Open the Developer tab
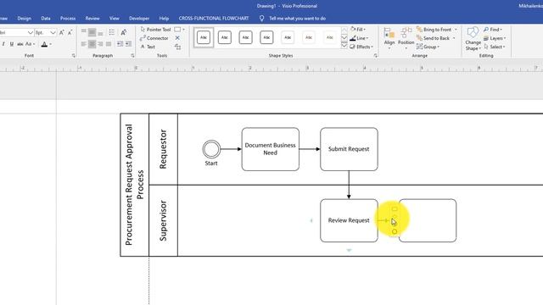The image size is (543, 305). (139, 19)
